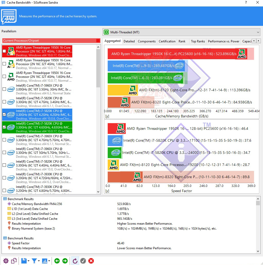Click AMD logo on FX-8120 bandwidth bar

133,90
